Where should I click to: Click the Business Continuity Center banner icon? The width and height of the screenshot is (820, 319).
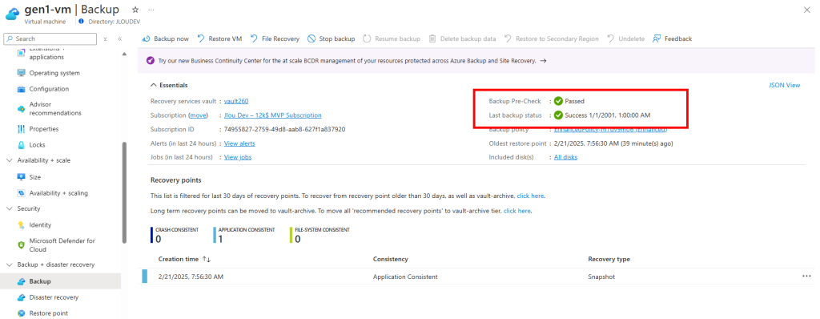(x=150, y=61)
